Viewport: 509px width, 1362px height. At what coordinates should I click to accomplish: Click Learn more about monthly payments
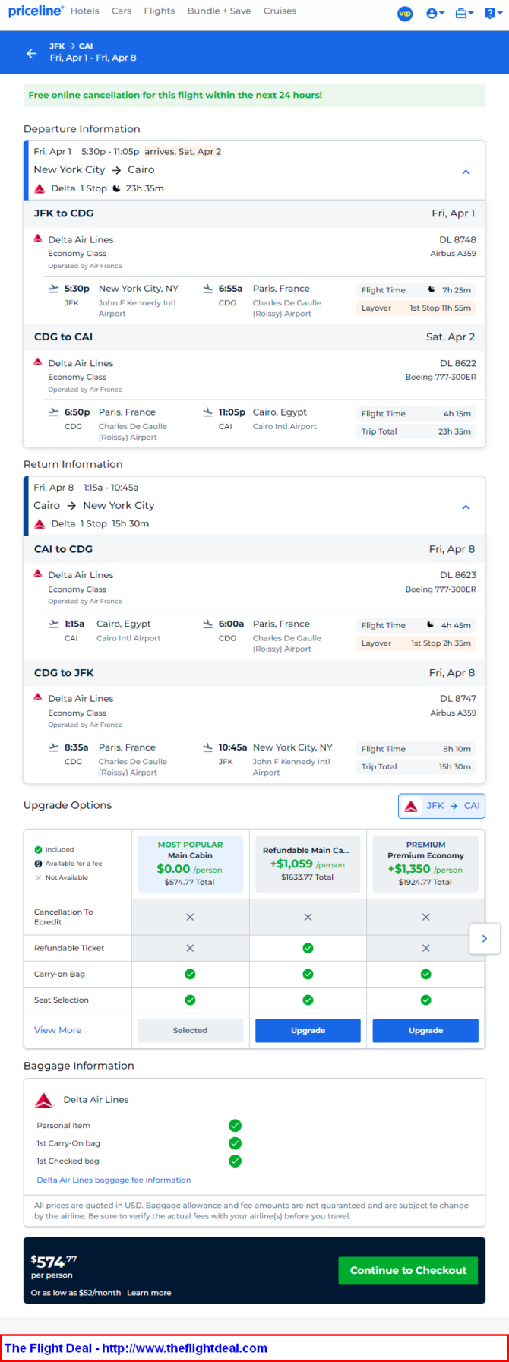point(149,1293)
